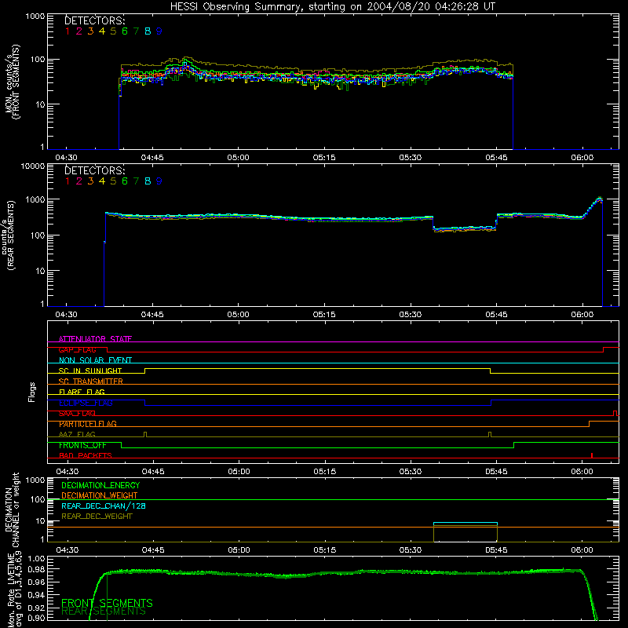628x628 pixels.
Task: Click 04:30 tick under the Flags plot
Action: (x=67, y=472)
